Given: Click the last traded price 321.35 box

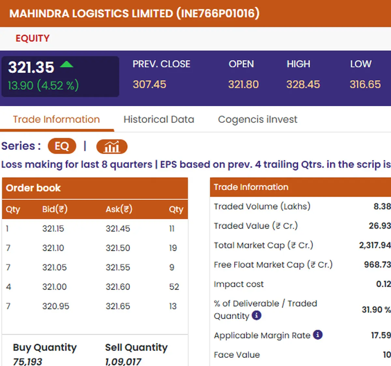Looking at the screenshot, I should pyautogui.click(x=60, y=77).
